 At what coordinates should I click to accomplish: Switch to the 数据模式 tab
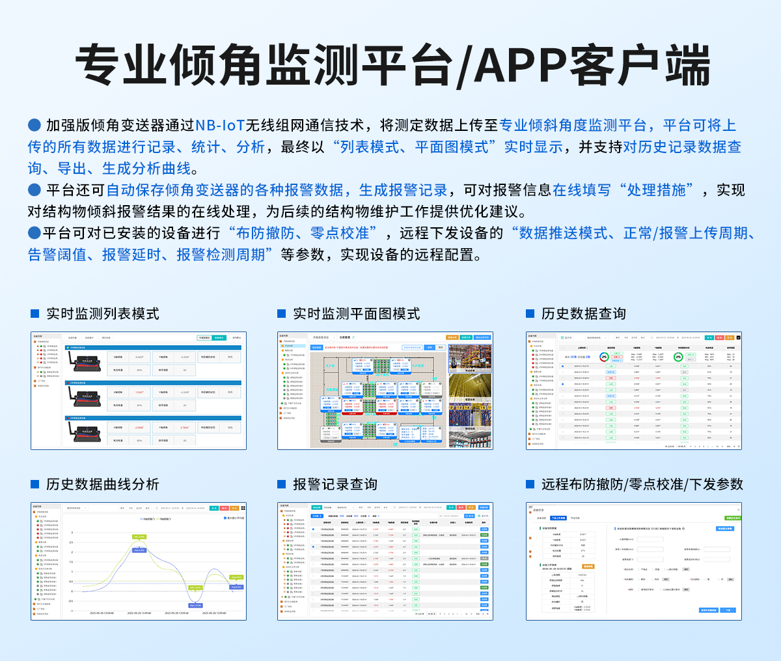click(219, 337)
